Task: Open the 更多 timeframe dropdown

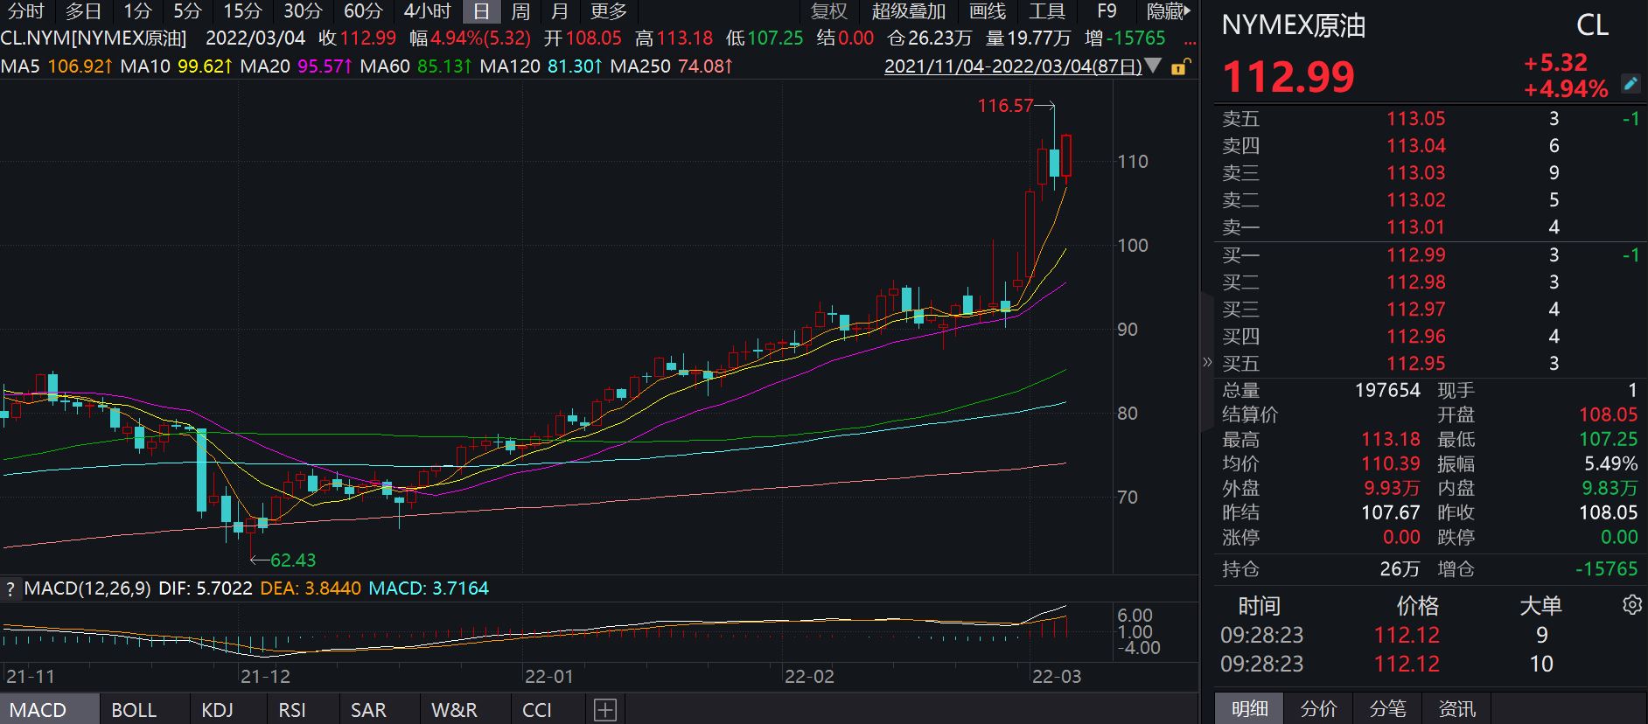Action: [x=608, y=11]
